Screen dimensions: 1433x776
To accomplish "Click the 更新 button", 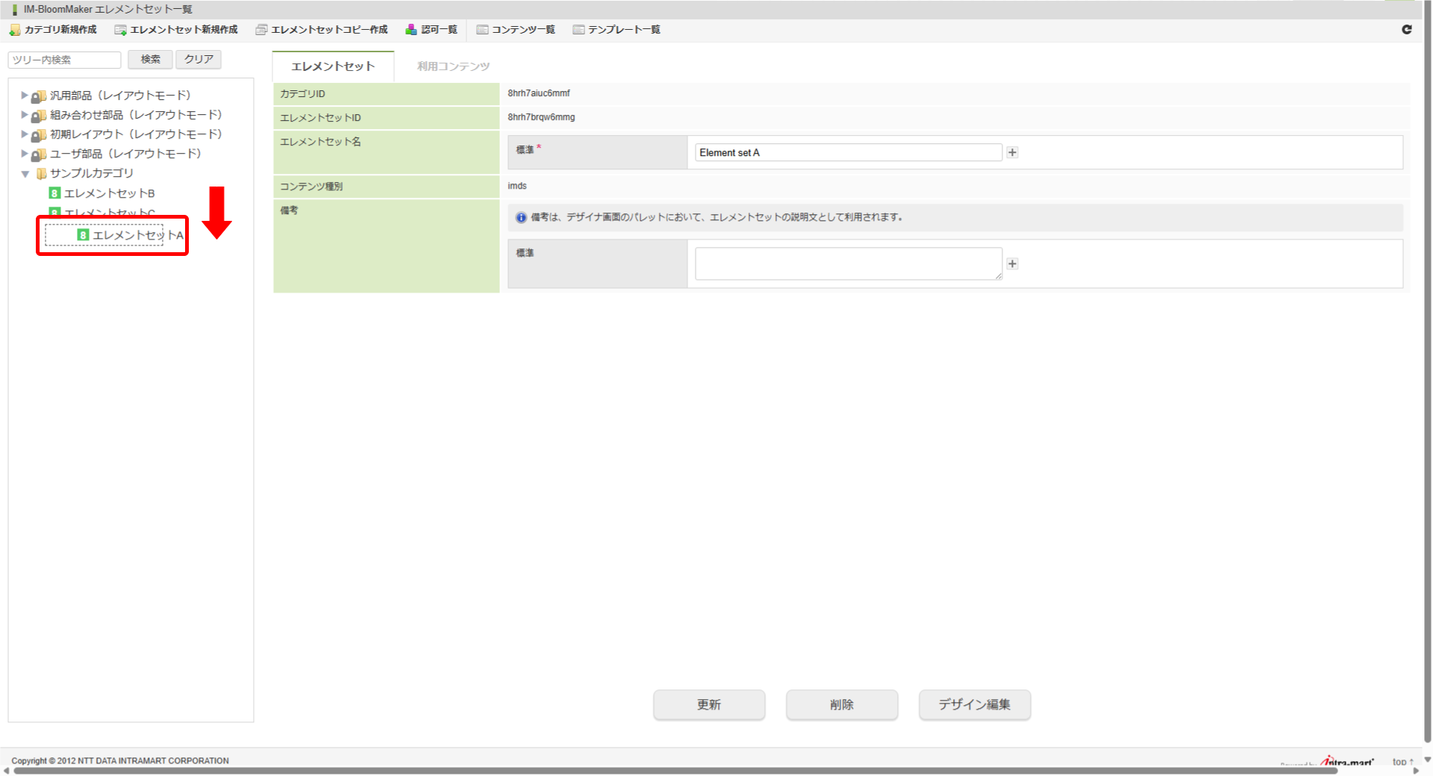I will tap(709, 704).
